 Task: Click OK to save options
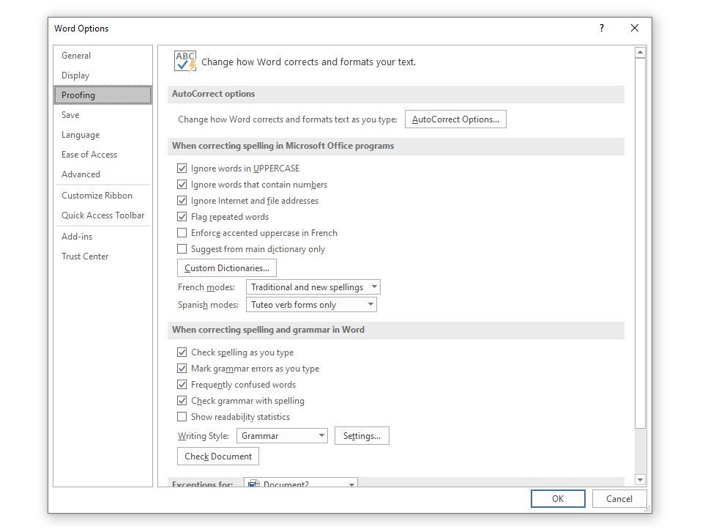558,498
